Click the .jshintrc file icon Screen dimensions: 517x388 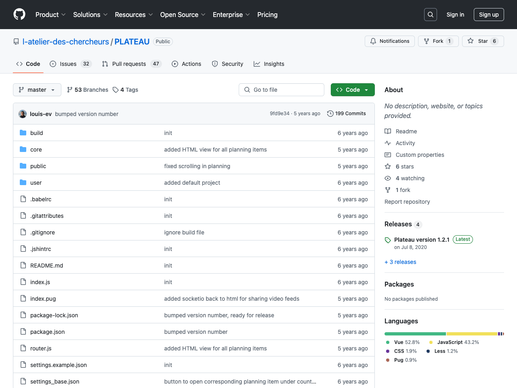[23, 249]
